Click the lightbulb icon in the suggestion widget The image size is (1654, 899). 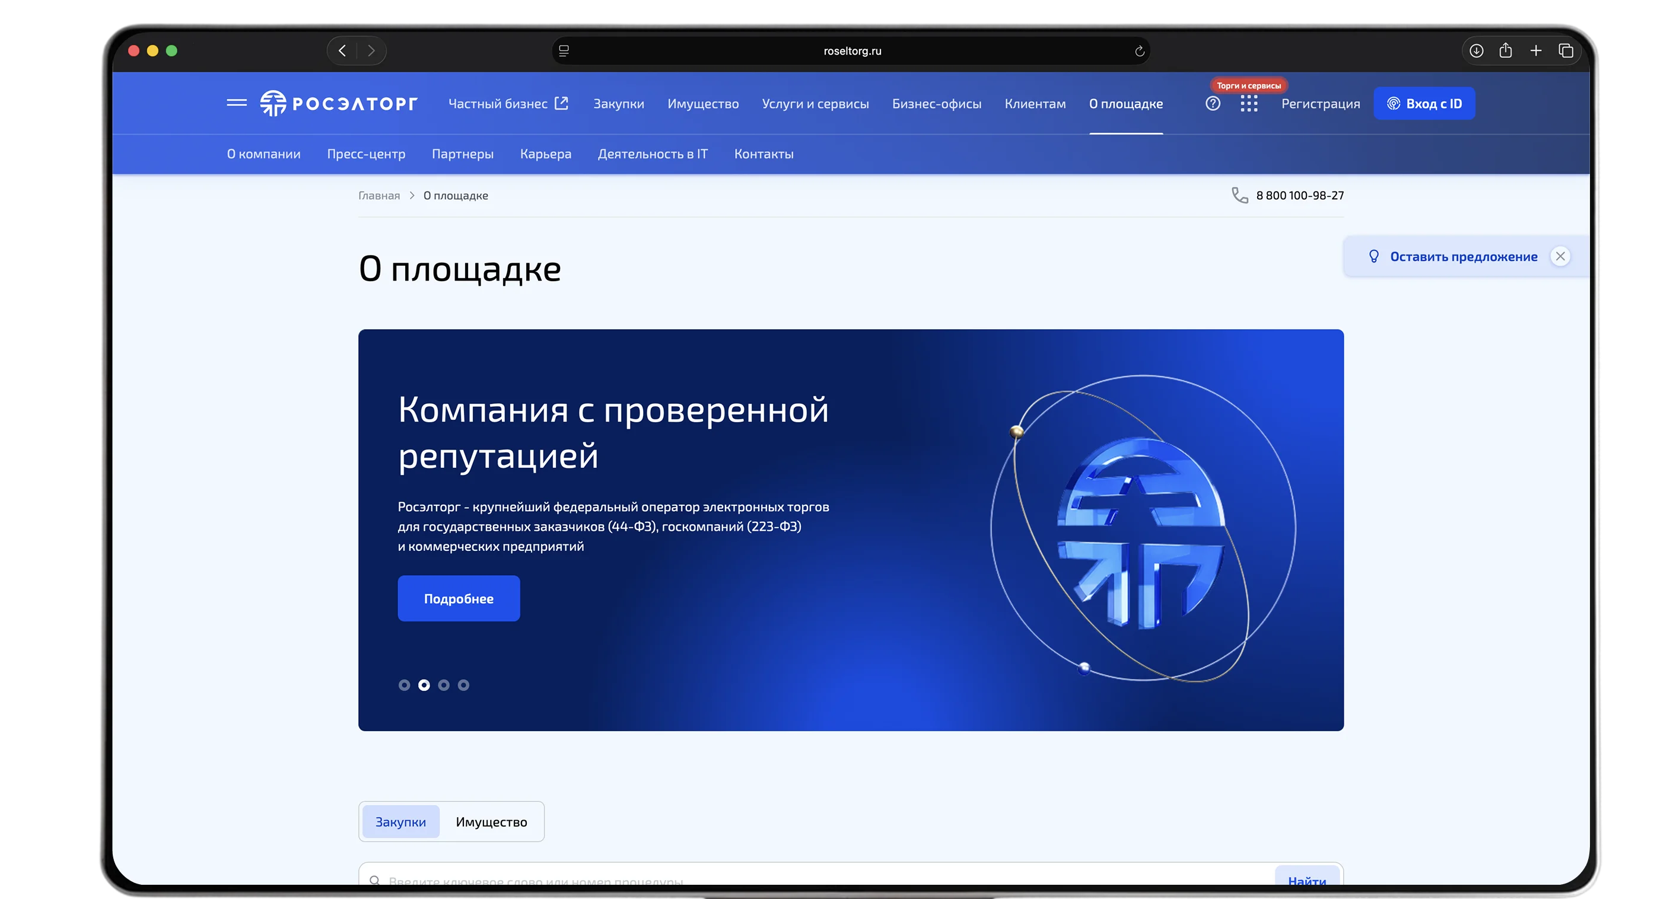pos(1373,256)
